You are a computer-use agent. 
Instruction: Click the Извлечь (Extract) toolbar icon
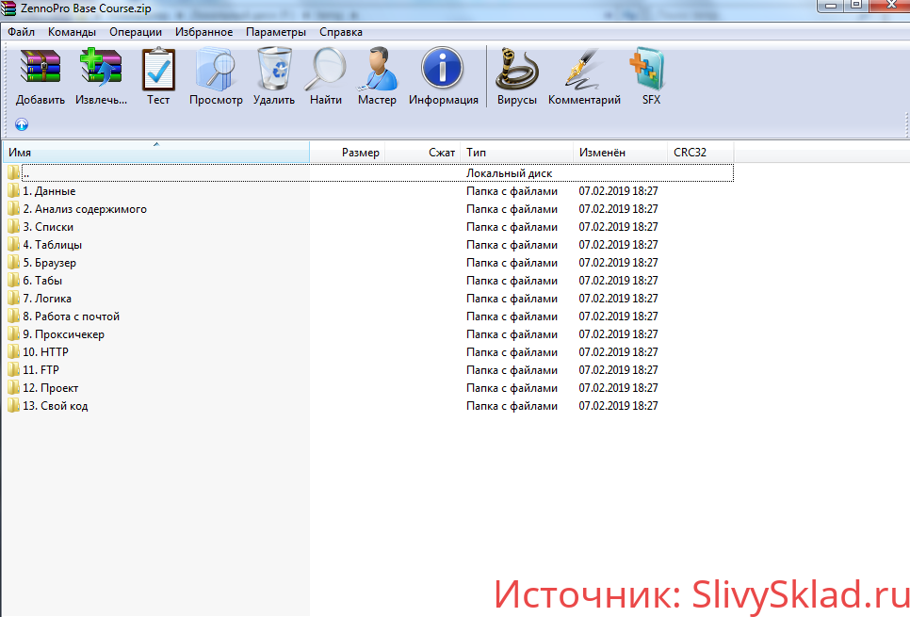pos(101,75)
